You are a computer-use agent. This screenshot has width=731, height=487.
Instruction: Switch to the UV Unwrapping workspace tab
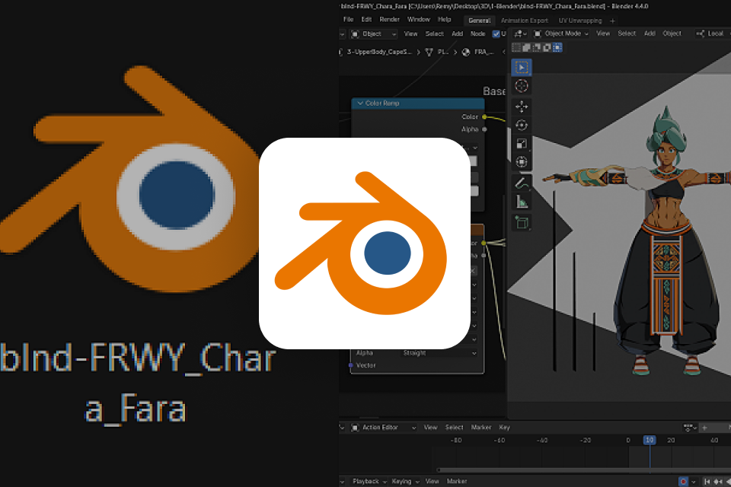click(x=580, y=21)
